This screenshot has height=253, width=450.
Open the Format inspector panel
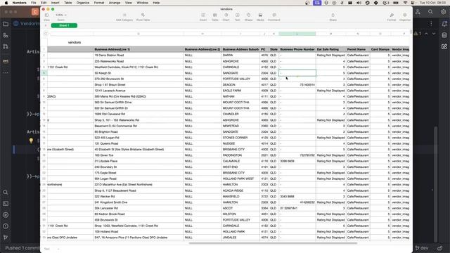tap(392, 15)
